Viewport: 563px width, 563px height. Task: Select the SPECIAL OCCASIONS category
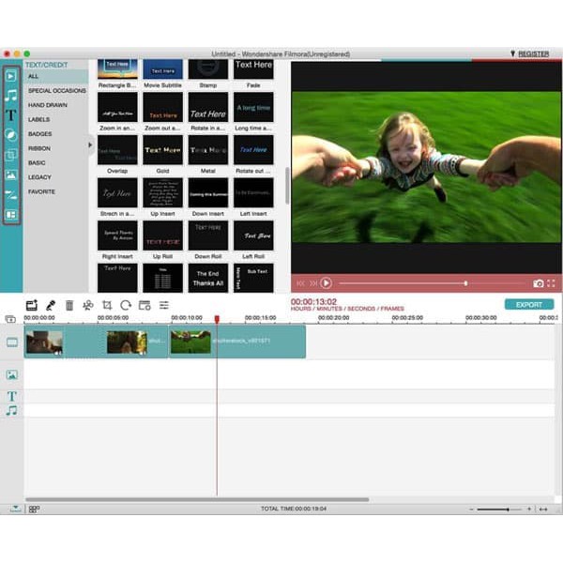(56, 91)
